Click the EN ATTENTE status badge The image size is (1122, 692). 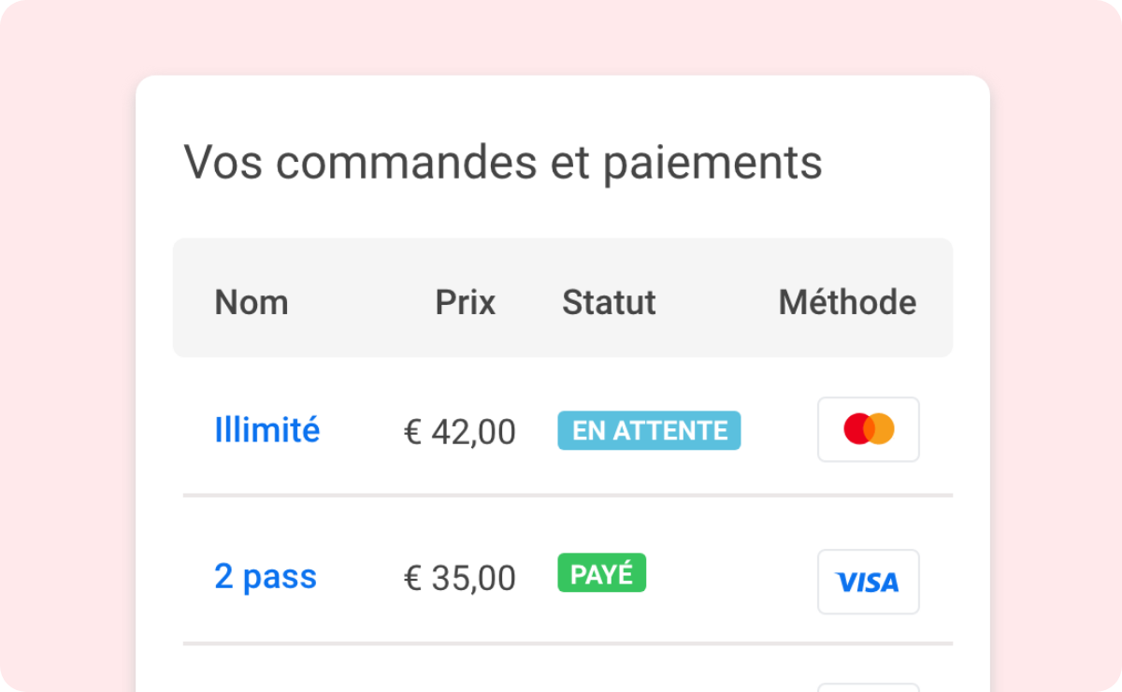(649, 430)
